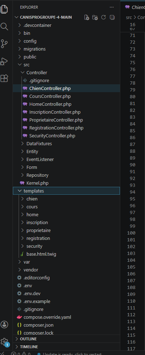Expand the registration templates folder

(x=67, y=238)
